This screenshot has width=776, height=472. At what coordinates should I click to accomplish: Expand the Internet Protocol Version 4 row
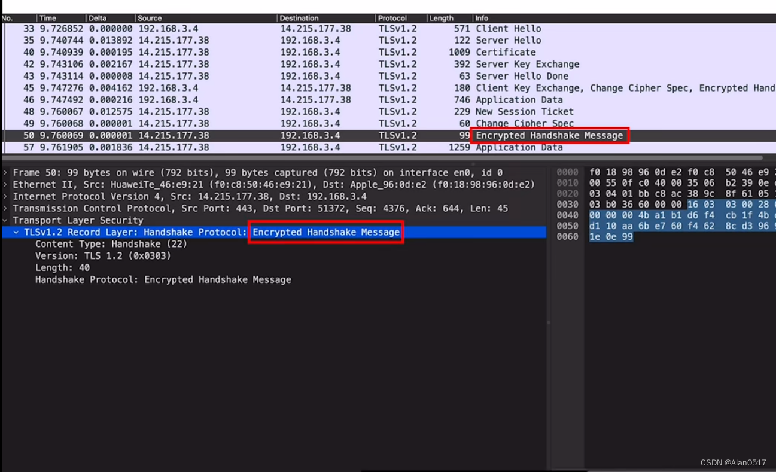(x=5, y=197)
